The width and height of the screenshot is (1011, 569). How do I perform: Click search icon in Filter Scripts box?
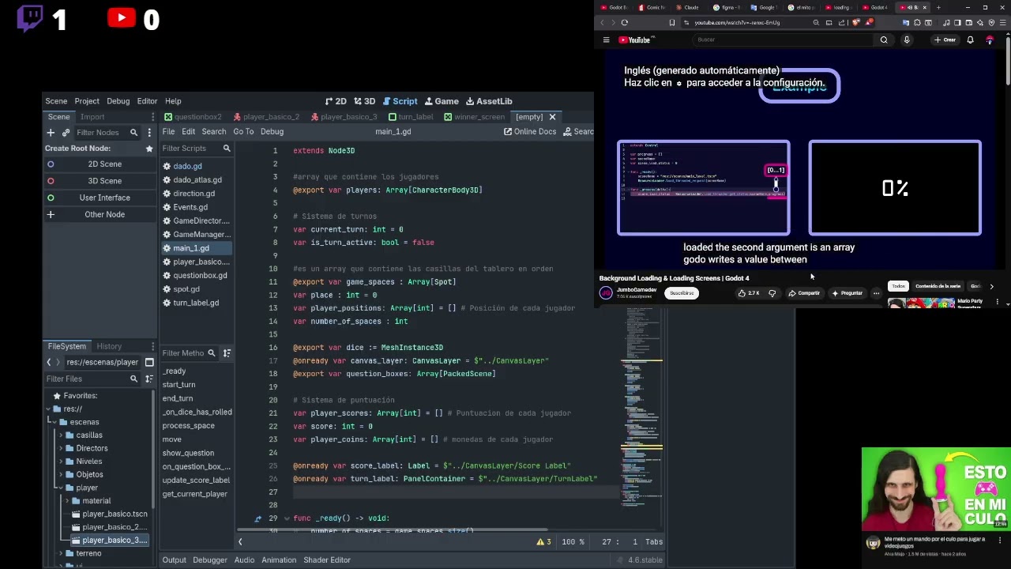[x=227, y=149]
